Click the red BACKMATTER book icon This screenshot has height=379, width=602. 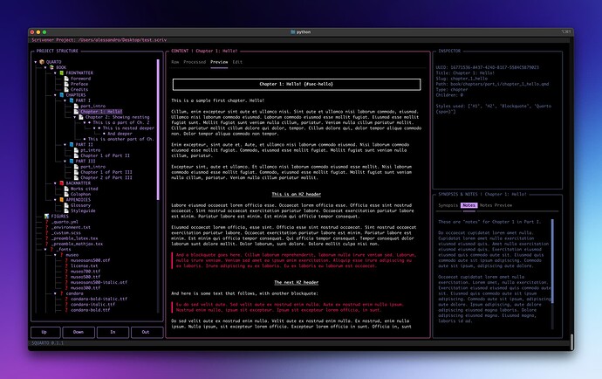tap(61, 183)
